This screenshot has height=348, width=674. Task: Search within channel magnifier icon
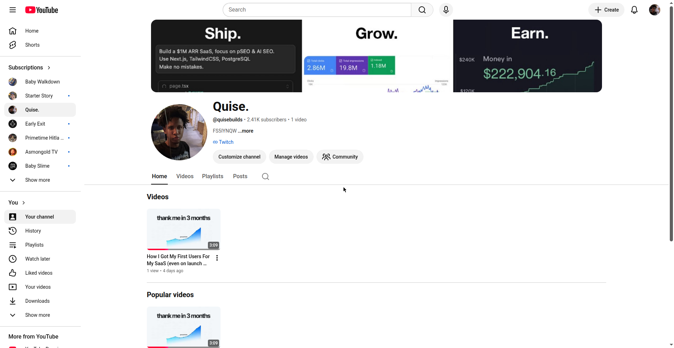pyautogui.click(x=266, y=176)
